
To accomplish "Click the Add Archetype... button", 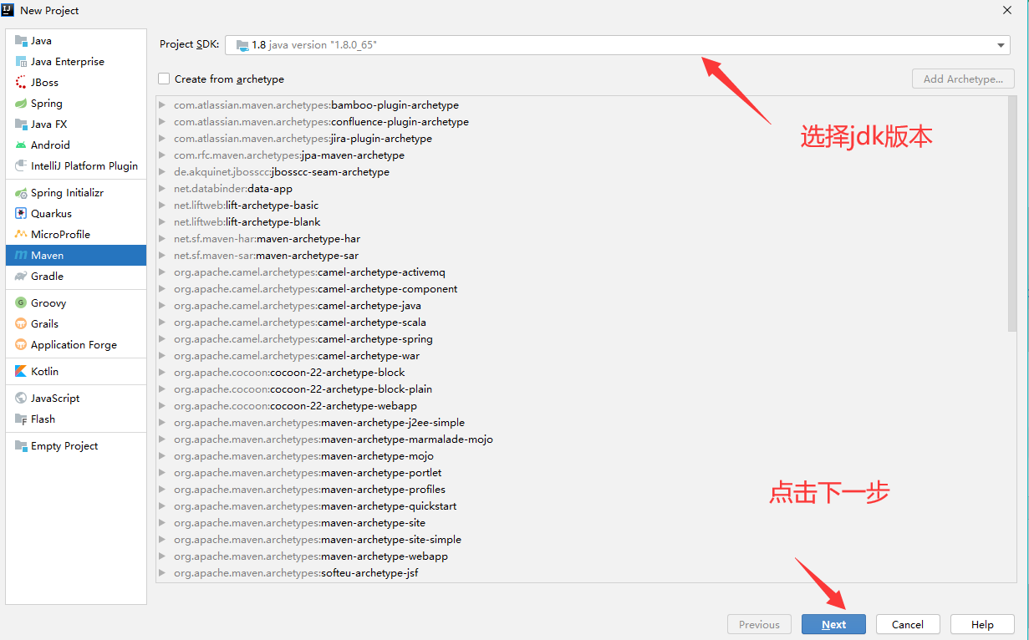I will point(963,79).
